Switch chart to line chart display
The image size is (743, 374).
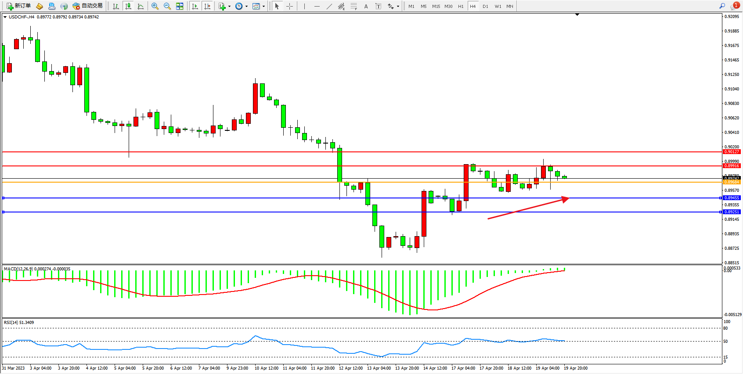pos(141,6)
